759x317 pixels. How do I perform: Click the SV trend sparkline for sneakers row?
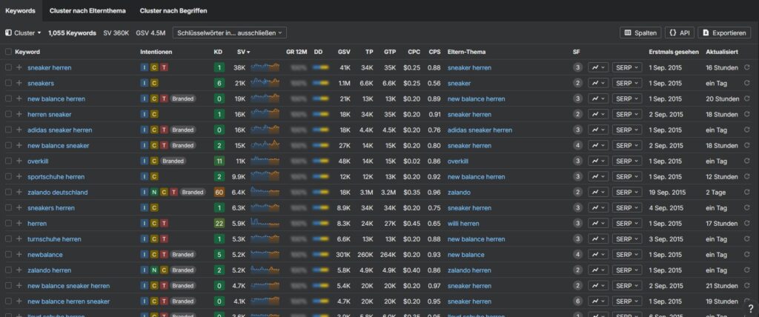[x=265, y=83]
